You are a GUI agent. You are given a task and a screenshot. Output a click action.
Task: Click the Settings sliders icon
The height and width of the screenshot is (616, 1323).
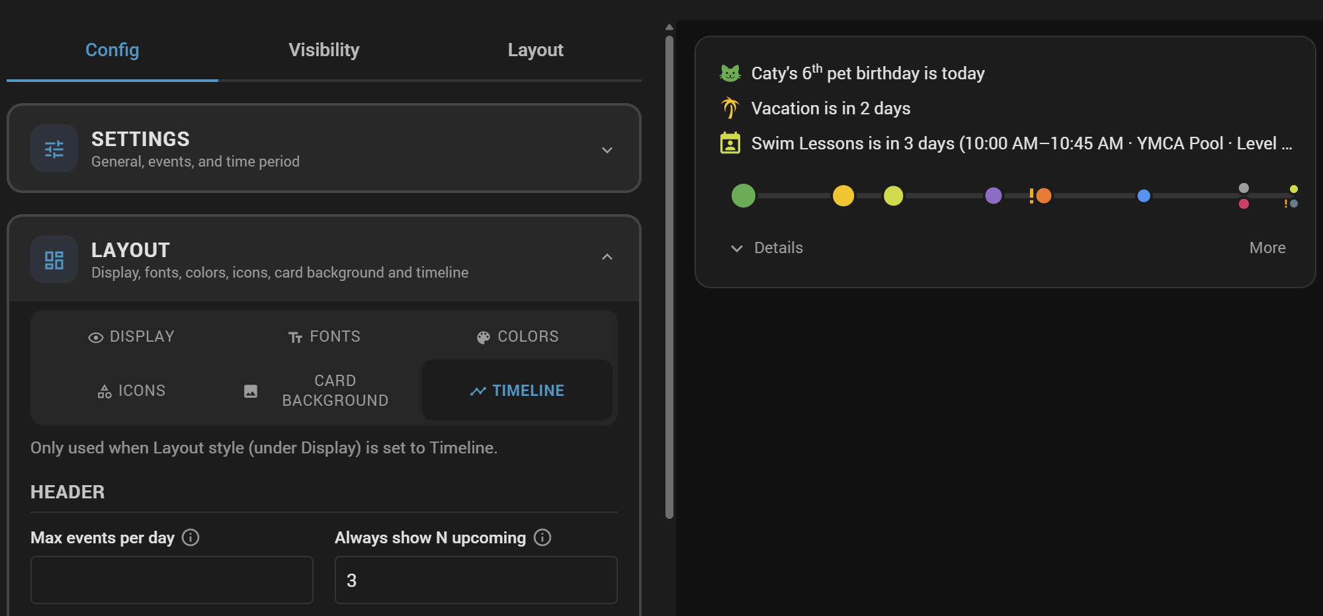click(54, 149)
